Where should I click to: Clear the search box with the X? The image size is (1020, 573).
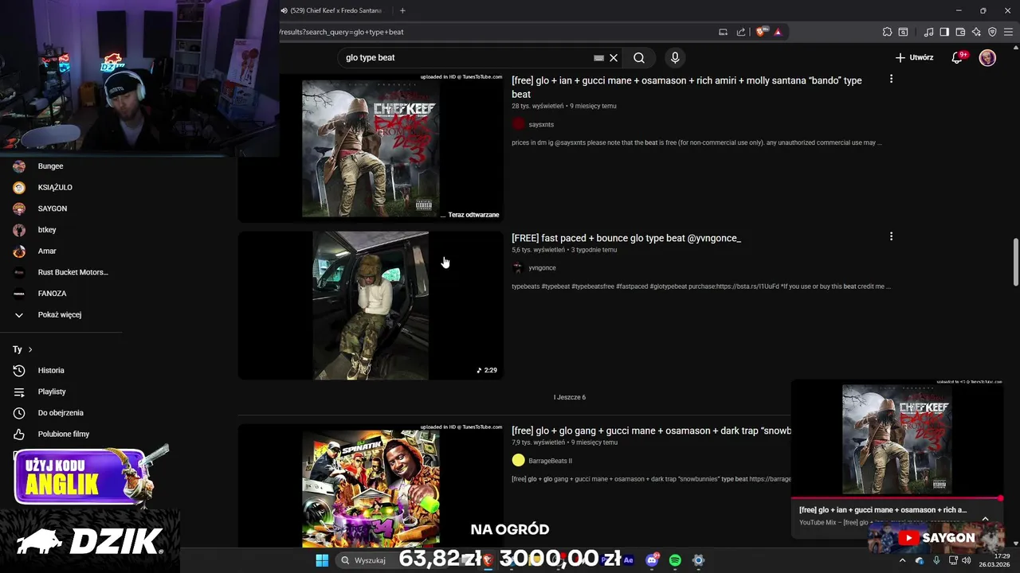tap(614, 57)
